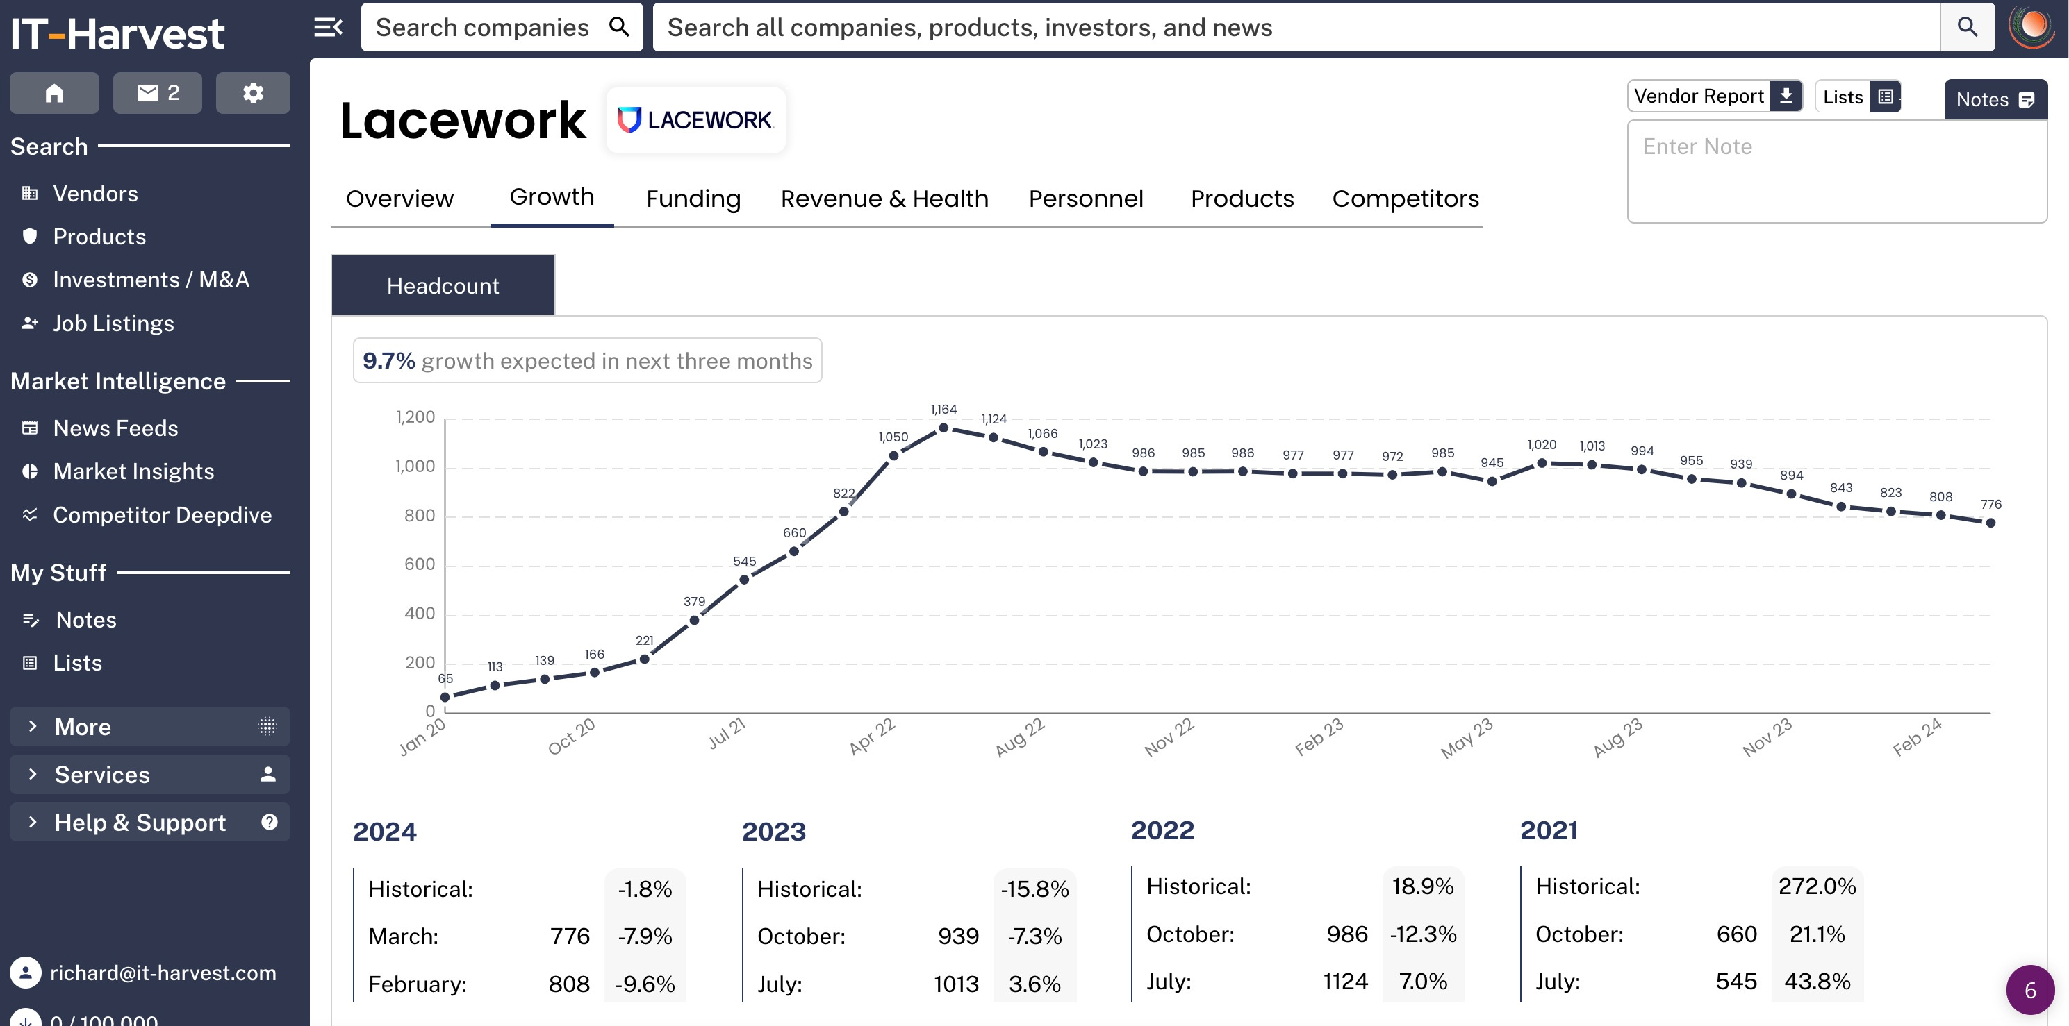Open the user avatar profile icon
The image size is (2069, 1026).
coord(2032,26)
